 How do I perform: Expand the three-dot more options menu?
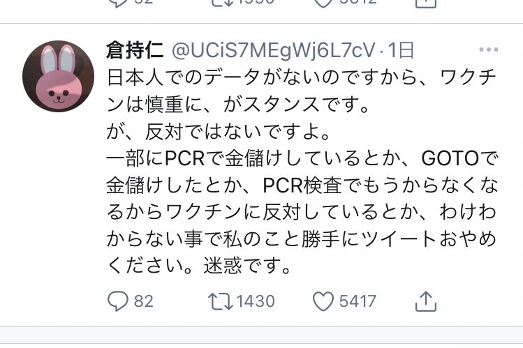[x=489, y=50]
